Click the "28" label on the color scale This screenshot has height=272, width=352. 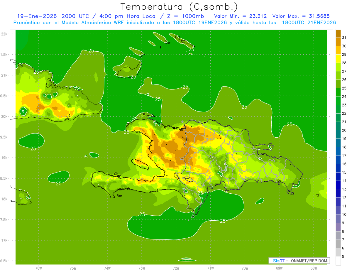point(344,63)
